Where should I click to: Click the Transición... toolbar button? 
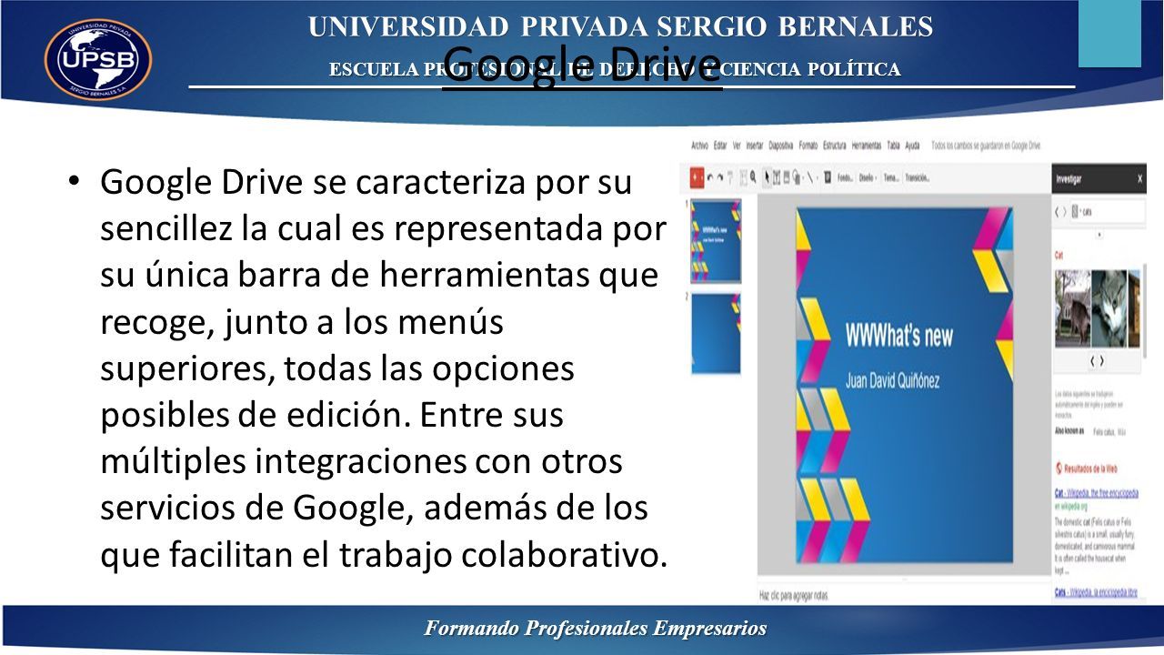click(917, 178)
